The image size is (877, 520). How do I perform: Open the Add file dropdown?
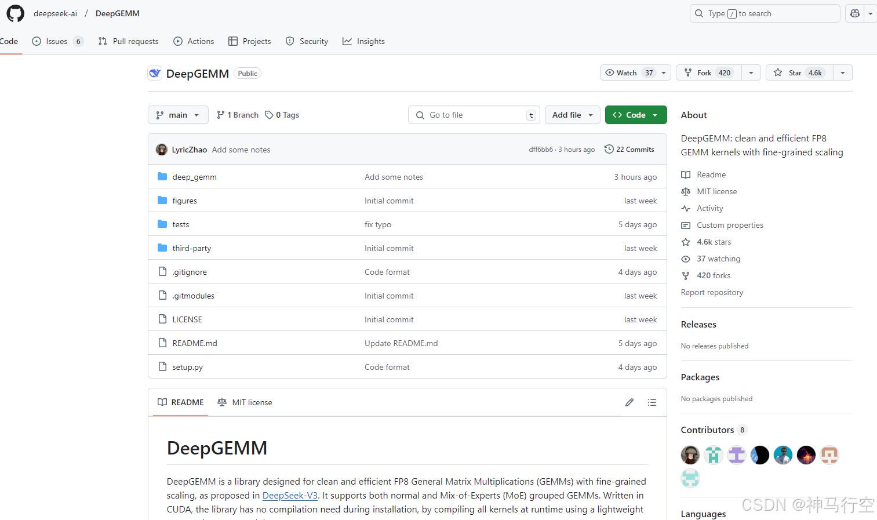[573, 115]
